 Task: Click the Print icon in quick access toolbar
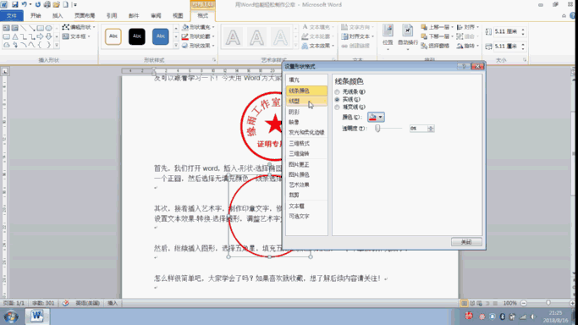click(x=47, y=4)
